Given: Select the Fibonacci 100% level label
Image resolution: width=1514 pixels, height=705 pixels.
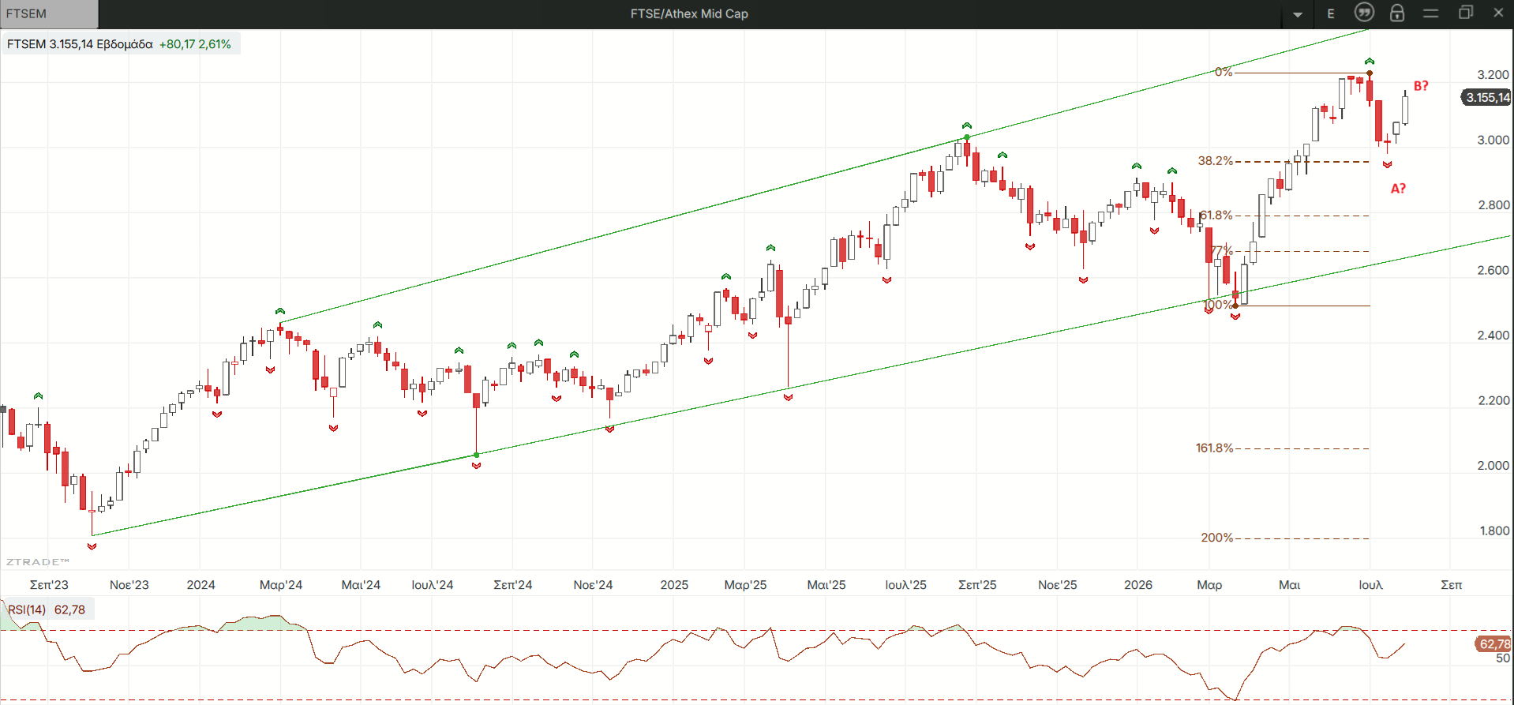Looking at the screenshot, I should click(x=1218, y=305).
